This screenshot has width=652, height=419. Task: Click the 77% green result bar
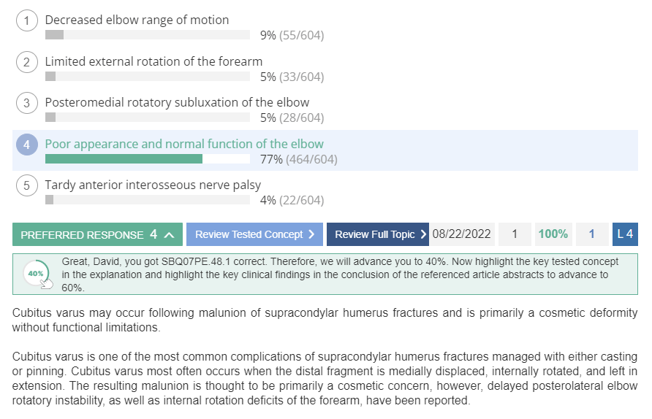[124, 158]
